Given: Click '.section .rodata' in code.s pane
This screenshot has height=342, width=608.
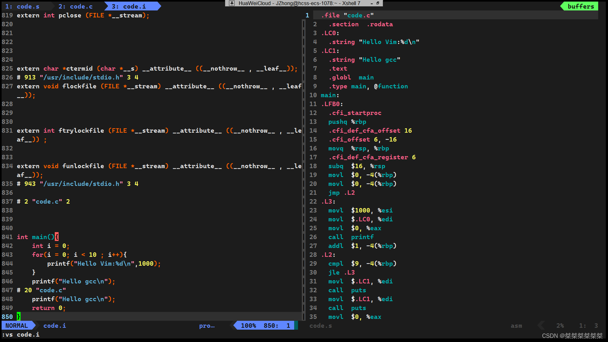Looking at the screenshot, I should (361, 24).
